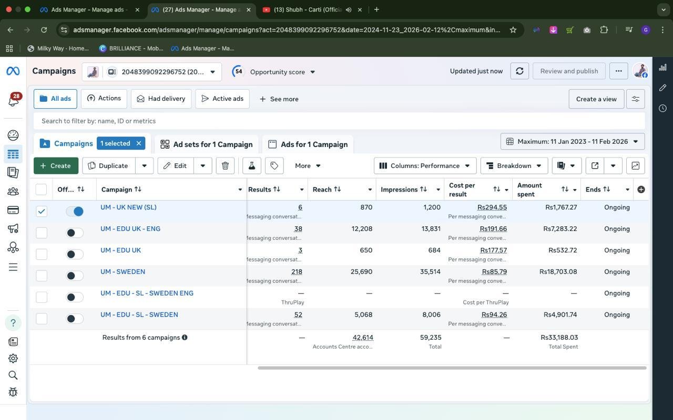Open Edit options dropdown arrow
673x420 pixels.
coord(202,166)
